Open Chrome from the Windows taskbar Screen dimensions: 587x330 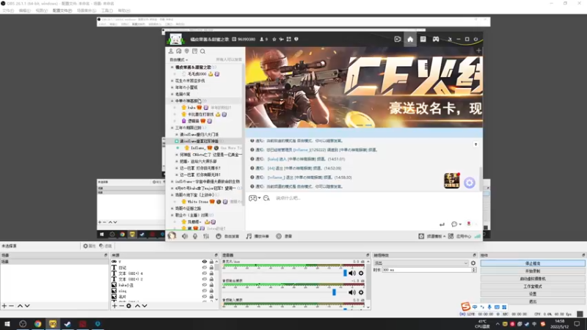coord(38,323)
